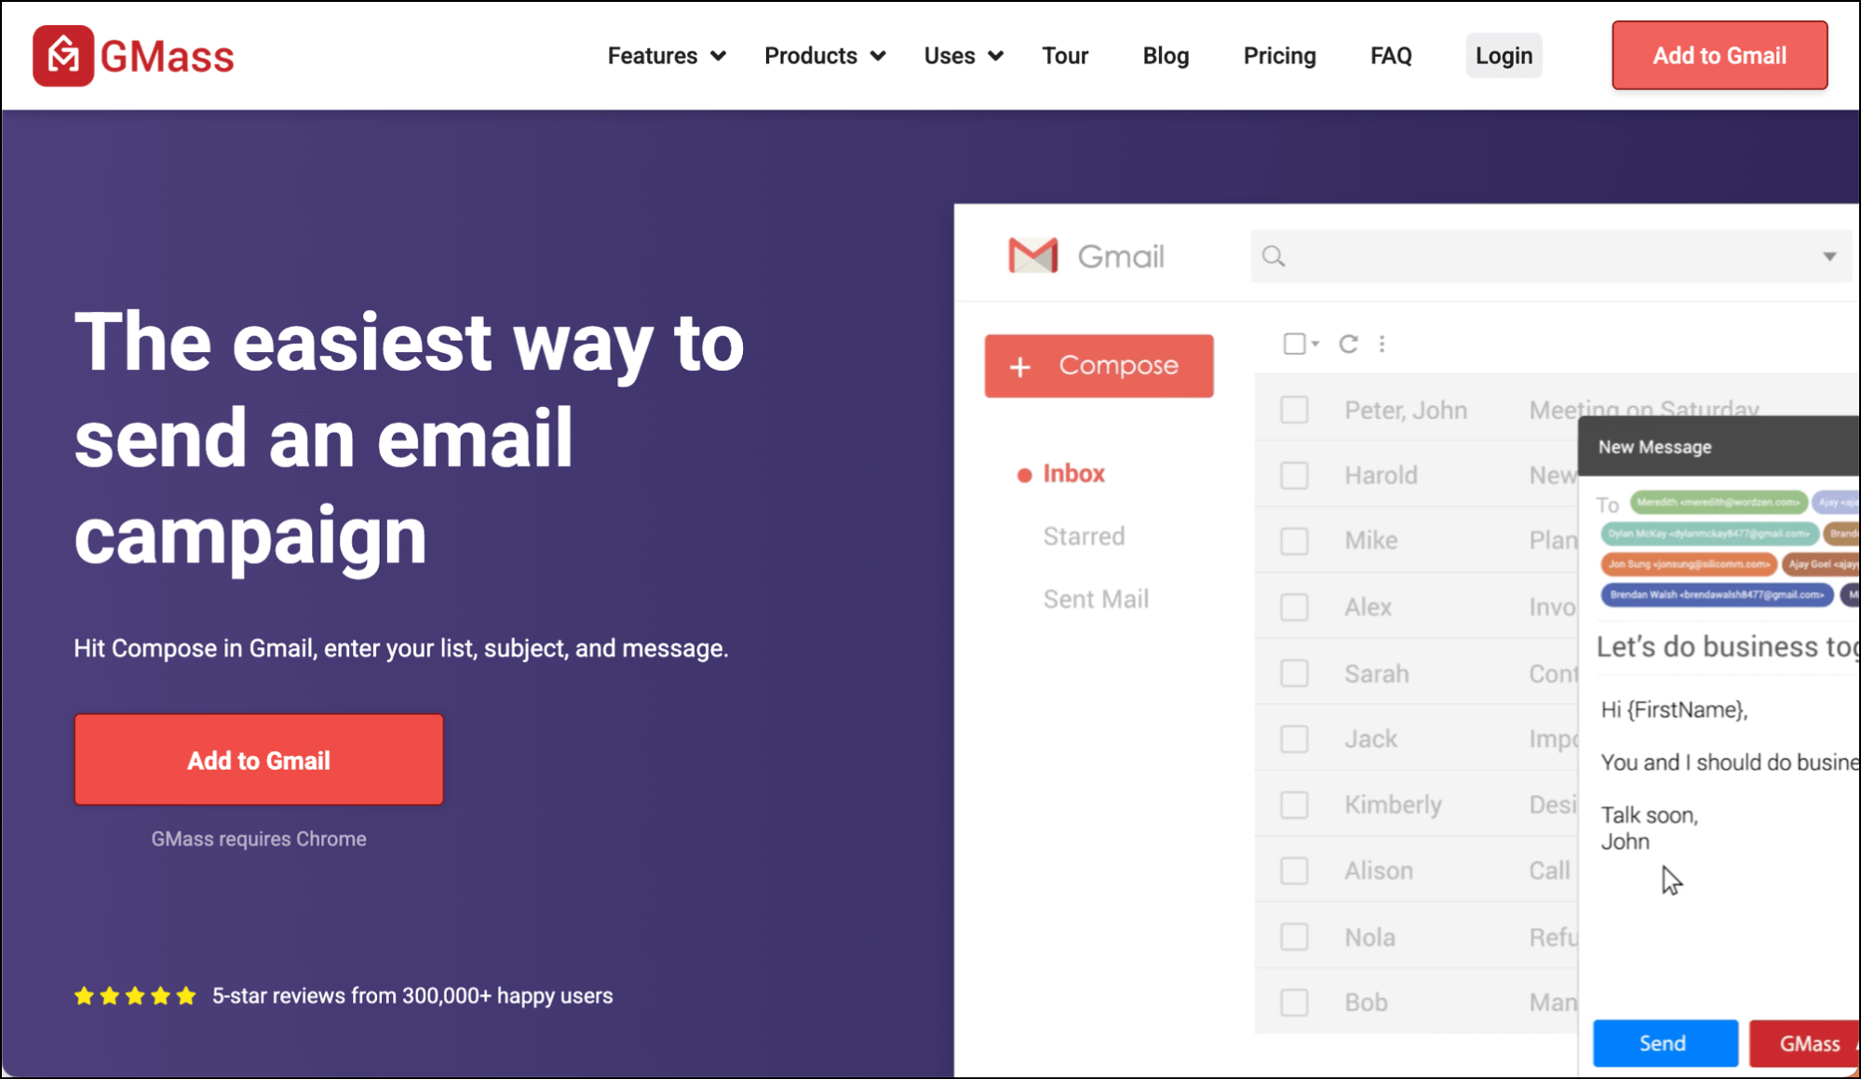Click the Let's do business subject line
The width and height of the screenshot is (1861, 1080).
[x=1727, y=647]
